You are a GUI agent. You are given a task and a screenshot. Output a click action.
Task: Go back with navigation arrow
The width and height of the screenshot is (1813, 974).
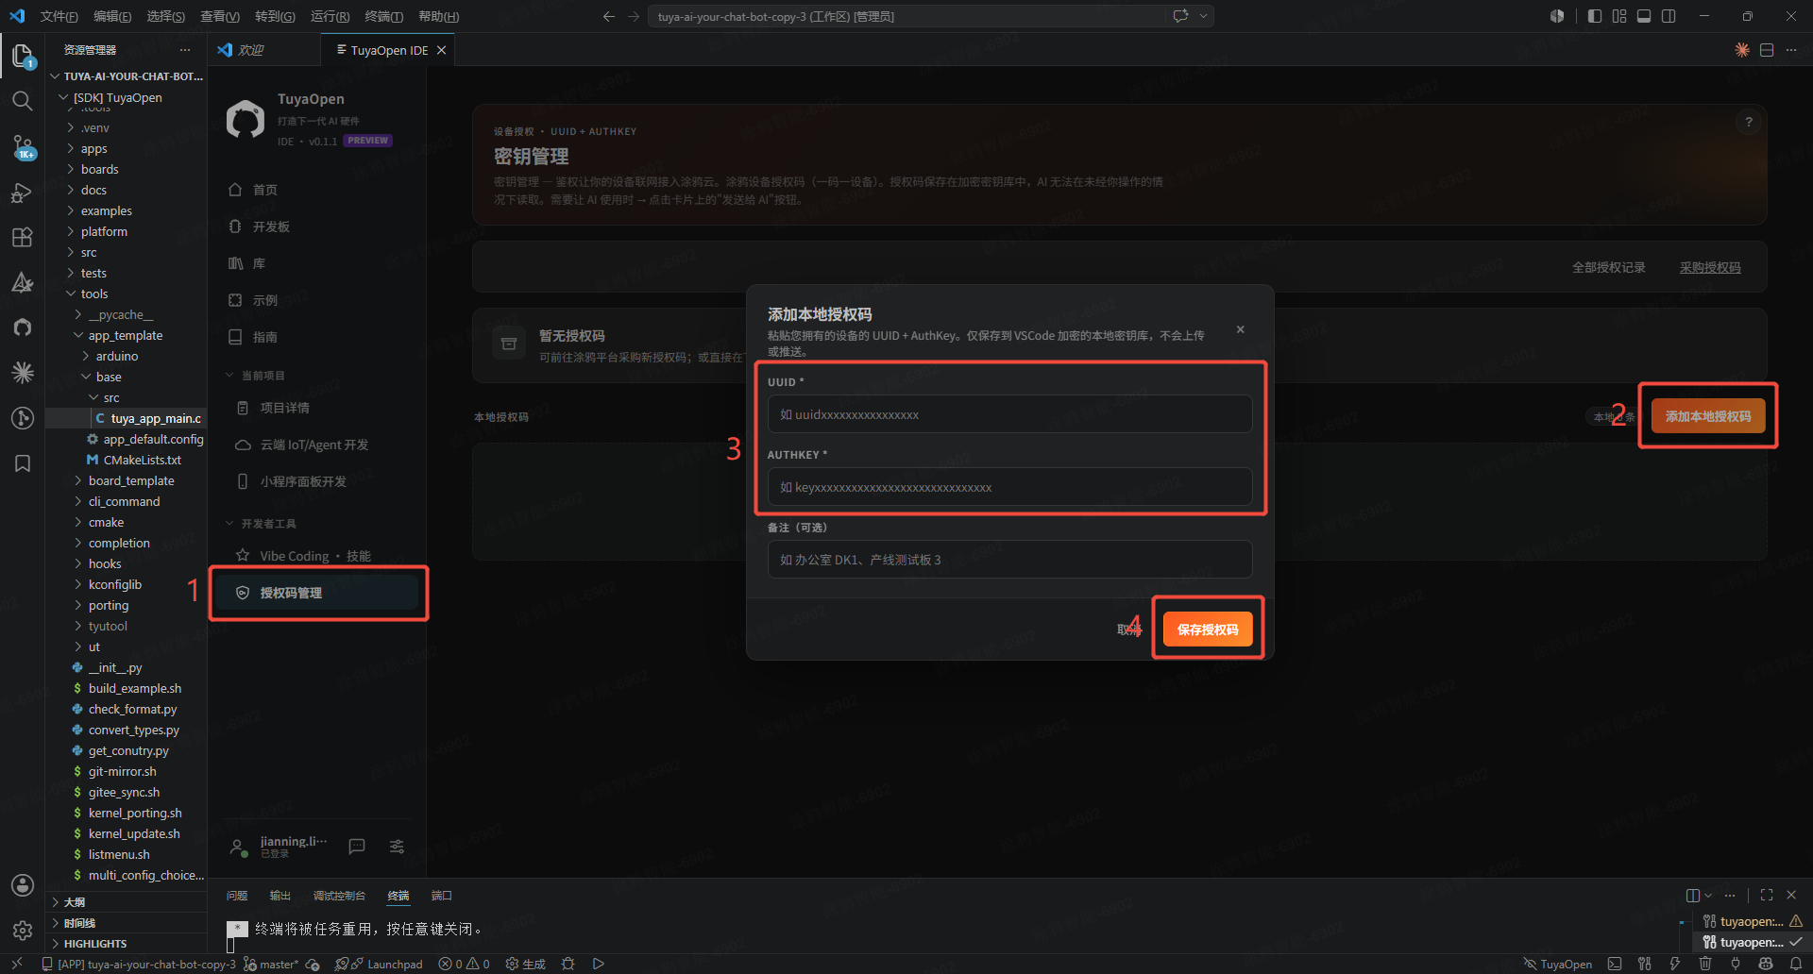[609, 16]
